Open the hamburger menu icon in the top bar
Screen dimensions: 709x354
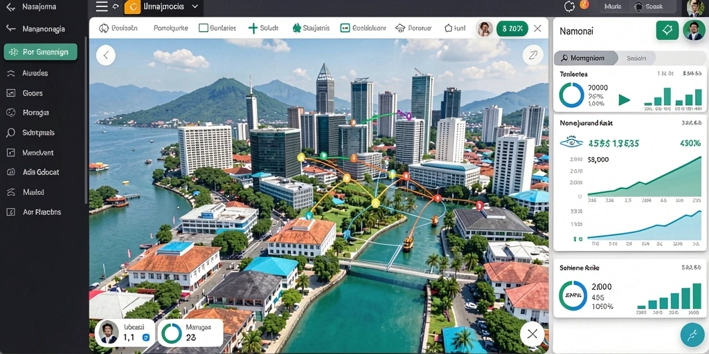click(x=102, y=6)
